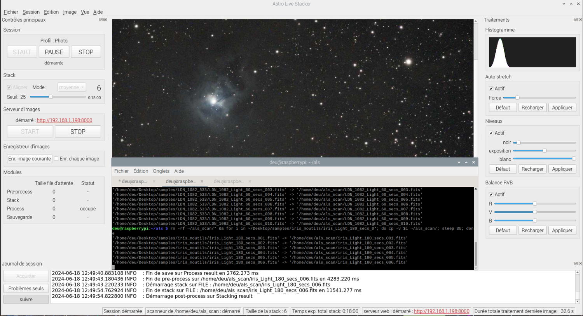Open the web server link in the status bar

442,311
